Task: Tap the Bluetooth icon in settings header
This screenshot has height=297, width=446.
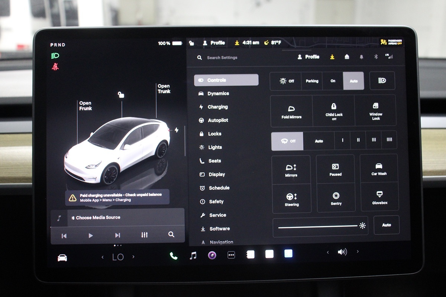Action: tap(376, 57)
